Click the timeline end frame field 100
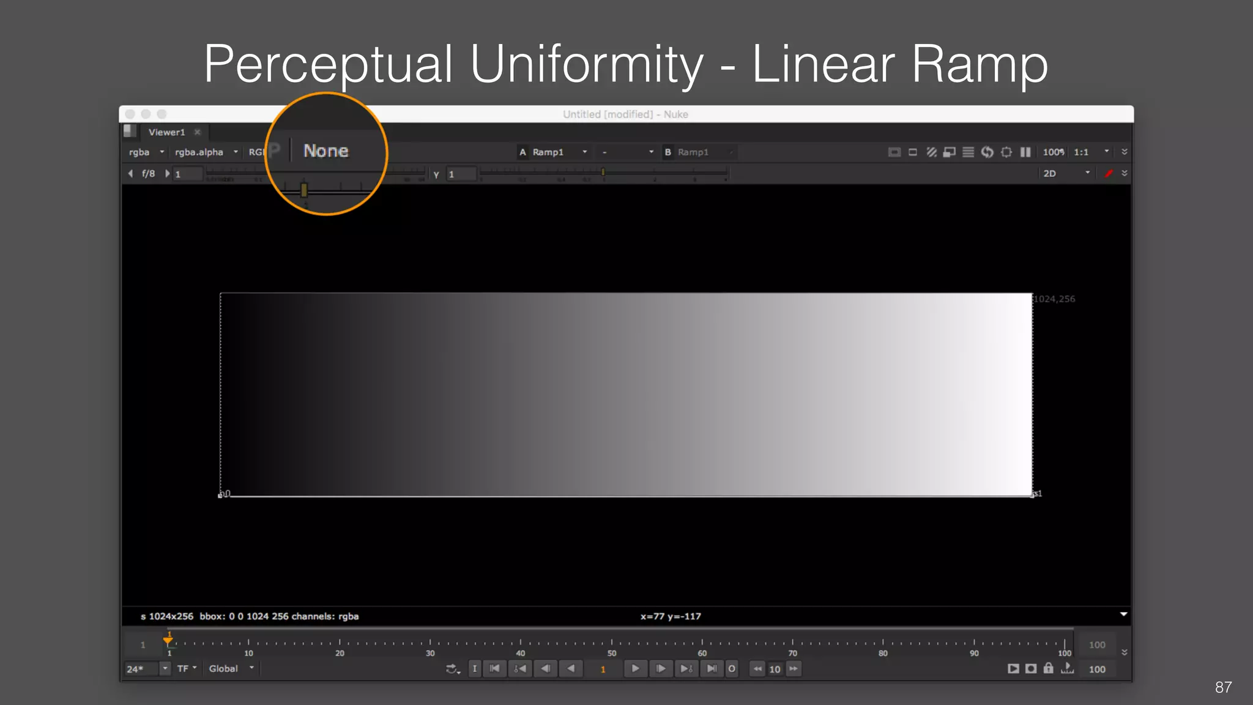Viewport: 1253px width, 705px height. 1097,645
